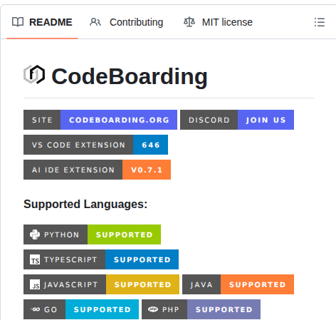Click the PHP supported badge
The width and height of the screenshot is (336, 320).
coord(201,309)
